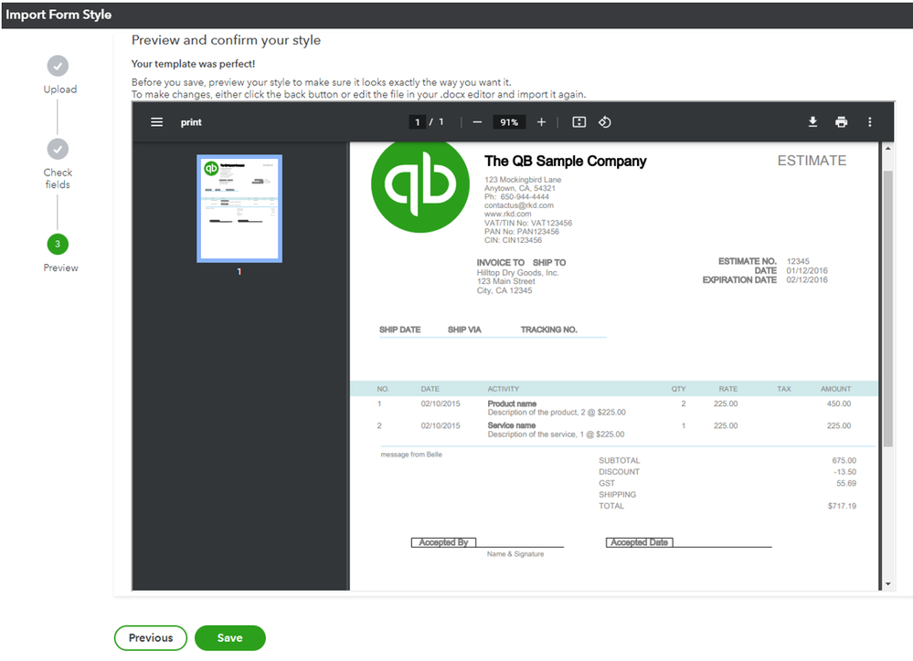
Task: Click the 'ESTIMATE' title text
Action: tap(812, 161)
